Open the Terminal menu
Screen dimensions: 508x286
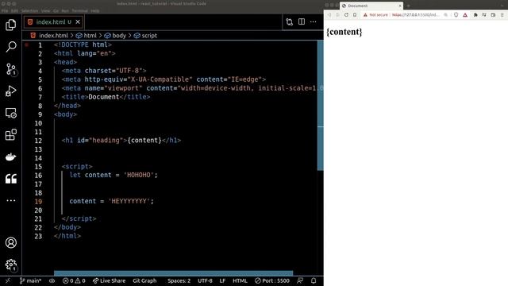click(79, 10)
